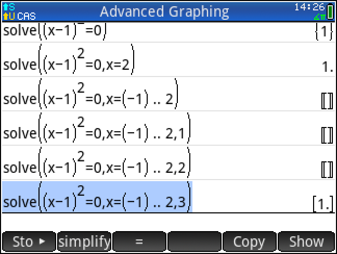Tap the battery status icon
Viewport: 337px width, 254px height.
tap(331, 11)
